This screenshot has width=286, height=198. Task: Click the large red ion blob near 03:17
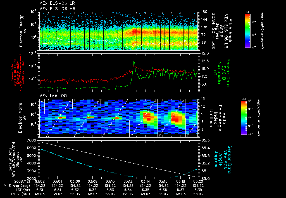pos(176,118)
